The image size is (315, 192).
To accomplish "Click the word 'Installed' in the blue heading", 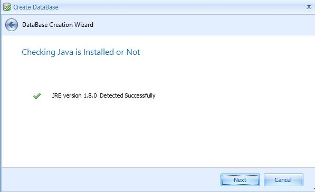I will [x=99, y=52].
